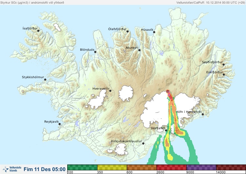This screenshot has height=174, width=246.
Task: Click the Blönduós label
Action: coord(87,50)
